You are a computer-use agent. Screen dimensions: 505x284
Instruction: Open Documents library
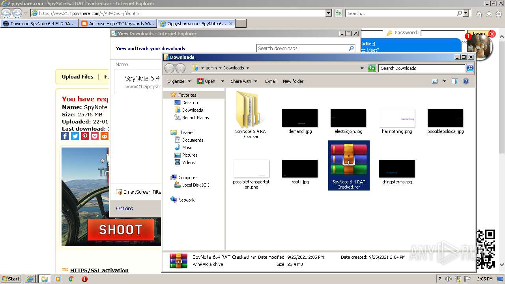(193, 140)
